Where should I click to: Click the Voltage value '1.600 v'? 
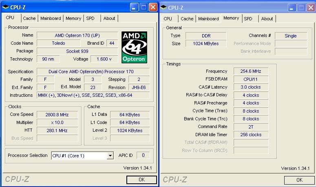coord(104,59)
